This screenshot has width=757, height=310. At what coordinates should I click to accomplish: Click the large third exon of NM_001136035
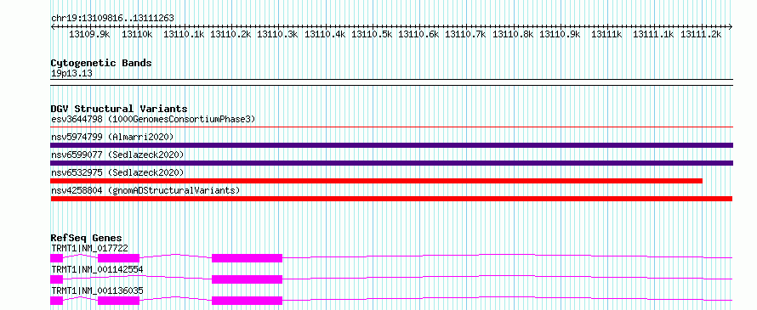click(247, 301)
